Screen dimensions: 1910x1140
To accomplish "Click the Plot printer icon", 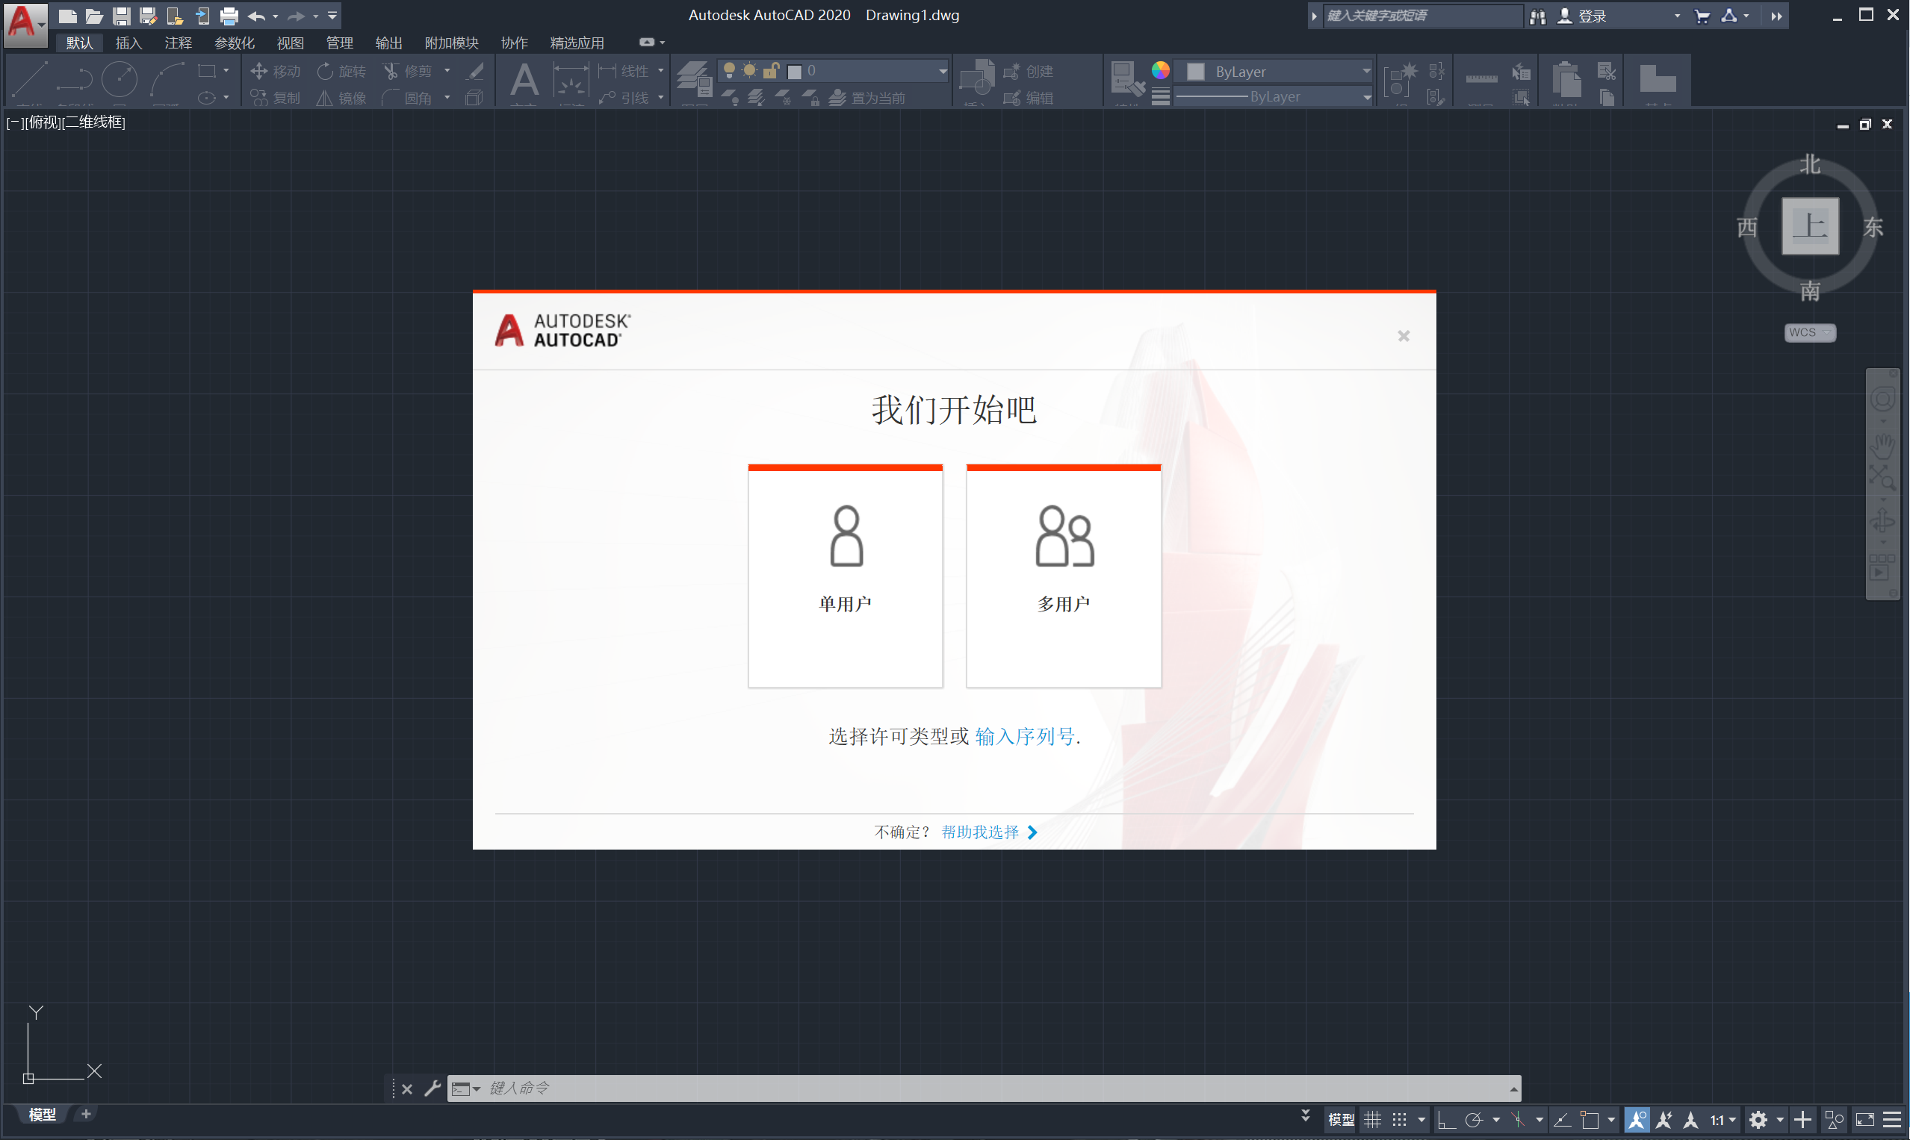I will pyautogui.click(x=229, y=16).
